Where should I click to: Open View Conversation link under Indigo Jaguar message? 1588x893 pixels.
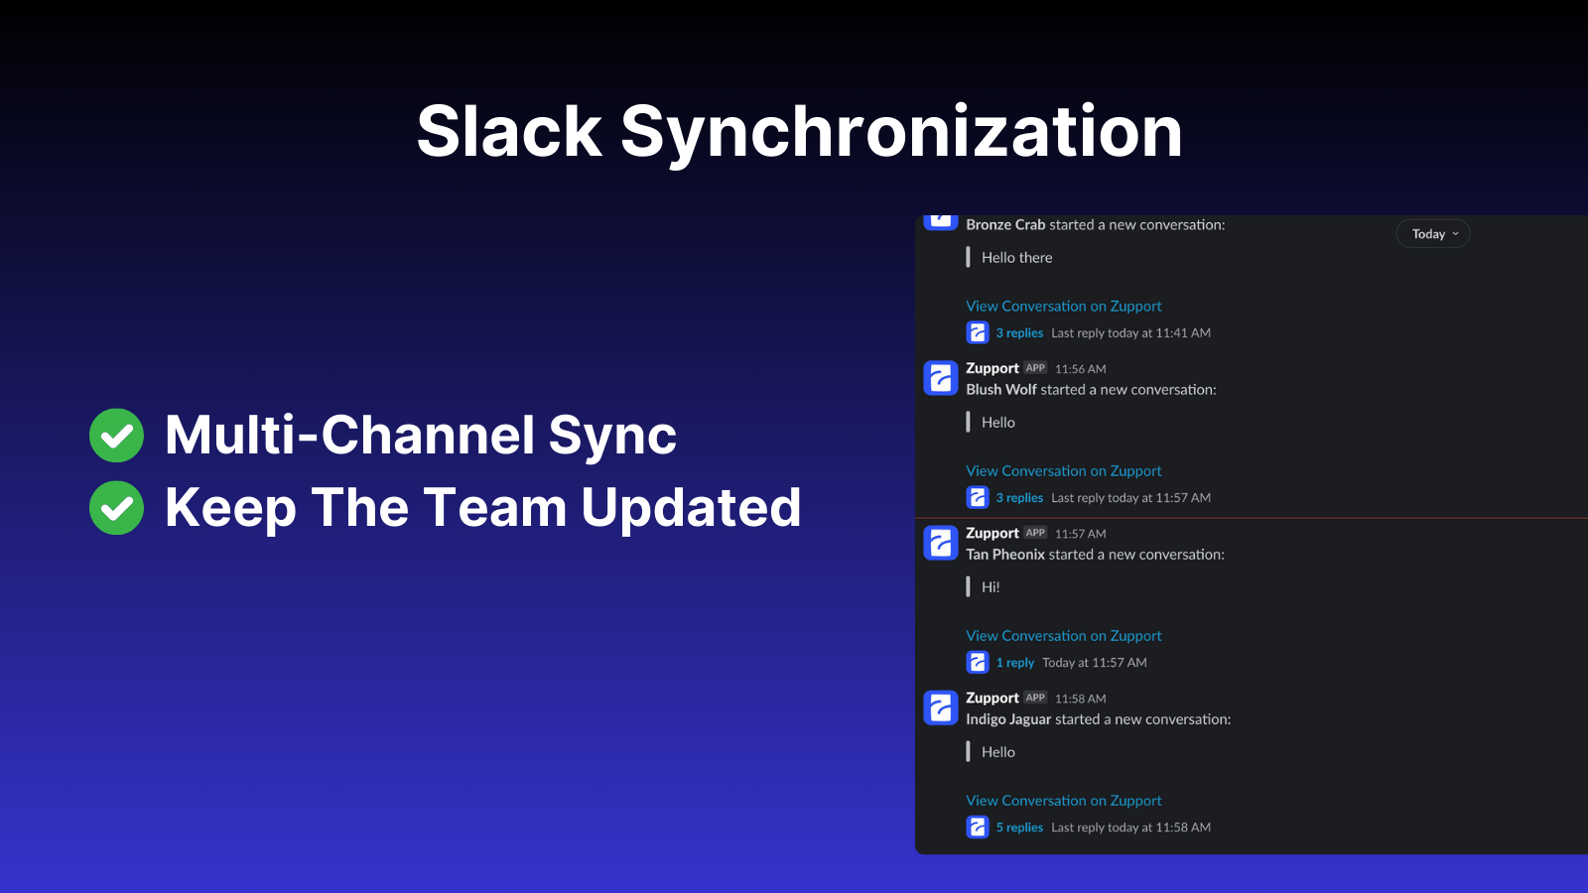(x=1063, y=801)
